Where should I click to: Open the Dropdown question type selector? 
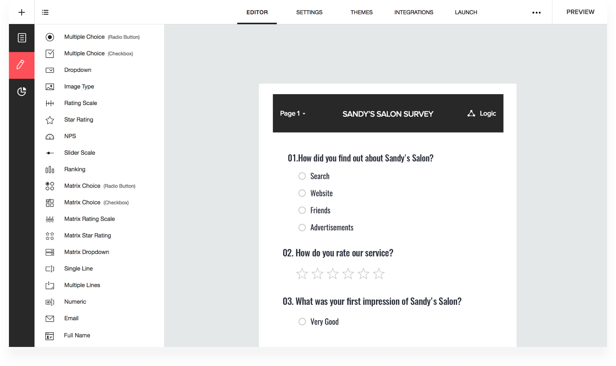[x=78, y=70]
